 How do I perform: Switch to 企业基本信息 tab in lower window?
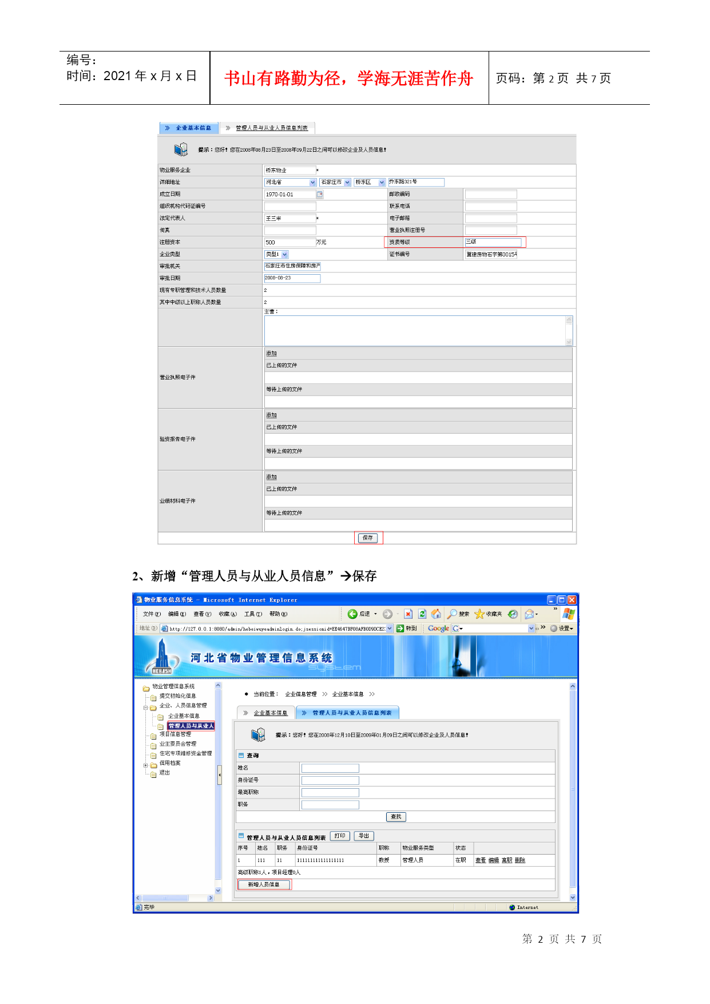266,713
